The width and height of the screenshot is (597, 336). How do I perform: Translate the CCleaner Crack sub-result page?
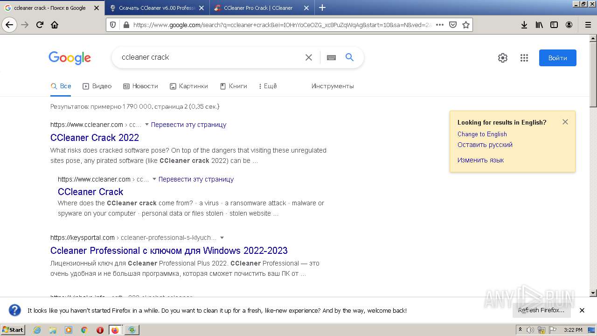pos(196,179)
